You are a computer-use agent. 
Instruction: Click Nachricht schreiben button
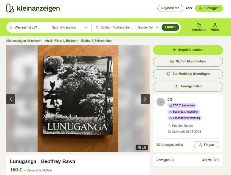coord(188,62)
